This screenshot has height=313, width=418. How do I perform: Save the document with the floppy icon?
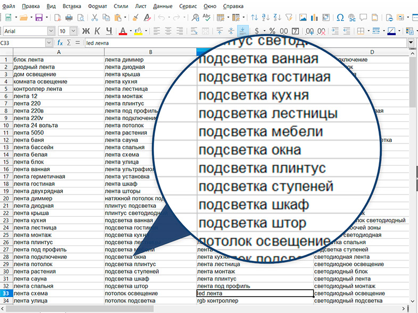(39, 18)
